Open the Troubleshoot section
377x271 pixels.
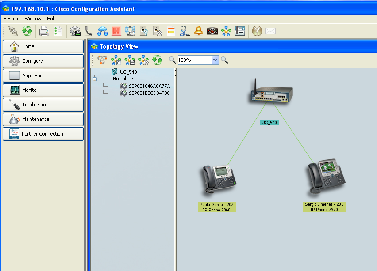click(x=43, y=105)
